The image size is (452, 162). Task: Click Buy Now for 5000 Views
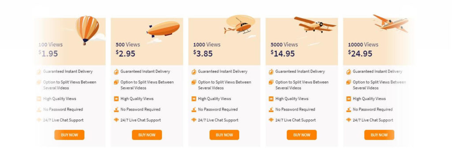point(301,135)
